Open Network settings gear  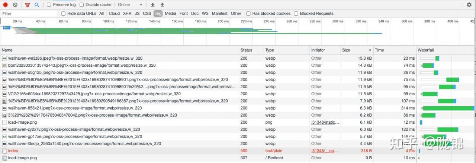(469, 5)
